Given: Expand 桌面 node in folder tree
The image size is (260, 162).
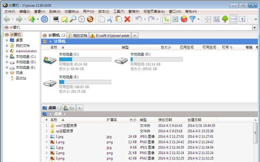Looking at the screenshot, I should pyautogui.click(x=7, y=40).
